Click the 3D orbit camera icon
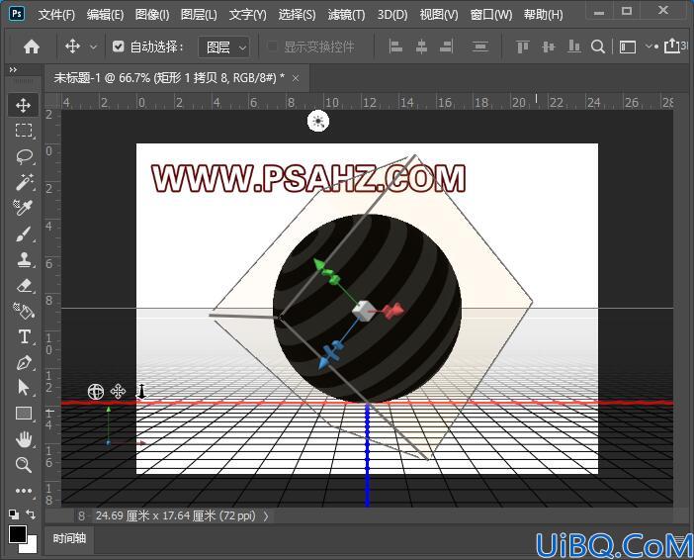Viewport: 694px width, 560px height. [96, 391]
